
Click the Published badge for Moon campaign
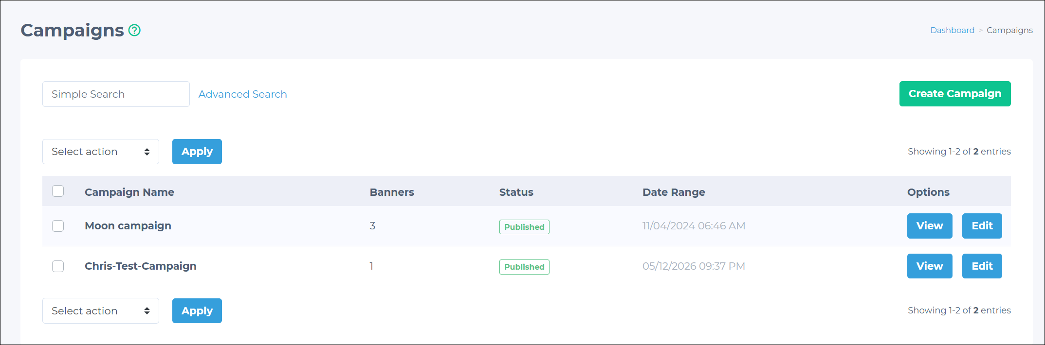[524, 227]
